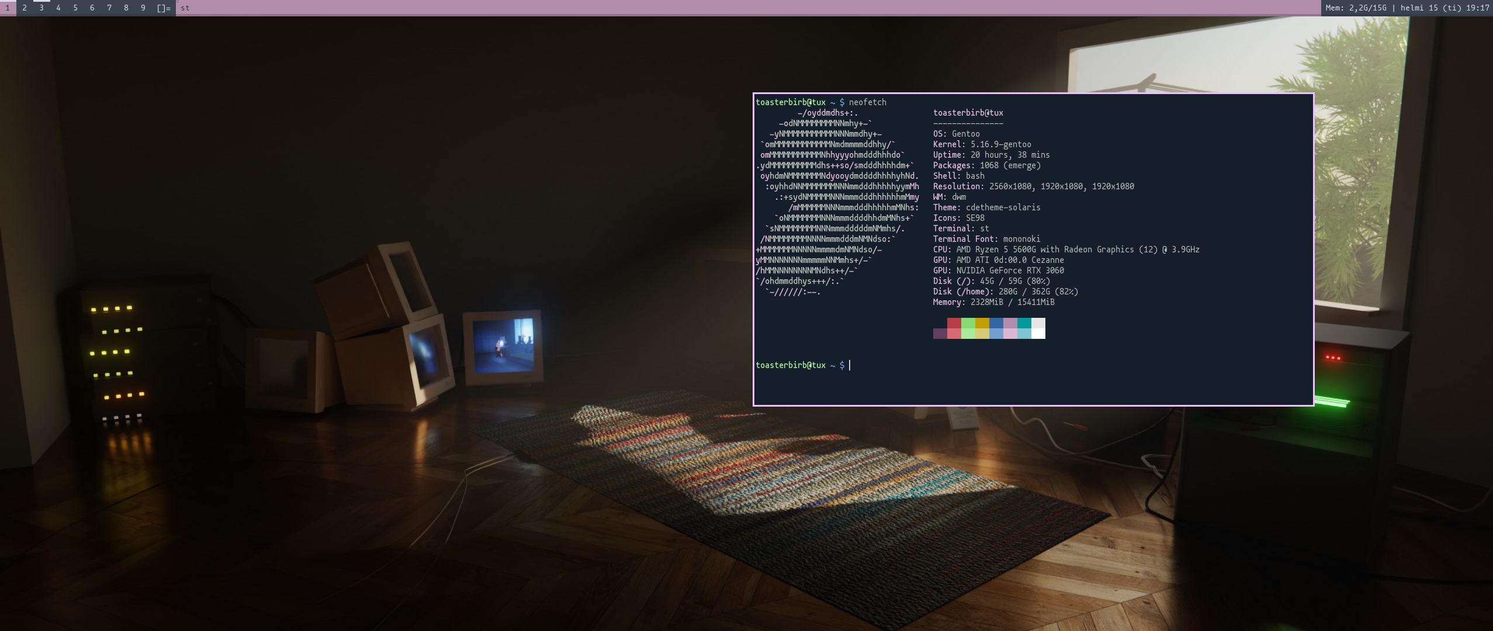Switch to dwm tag 4

(58, 8)
